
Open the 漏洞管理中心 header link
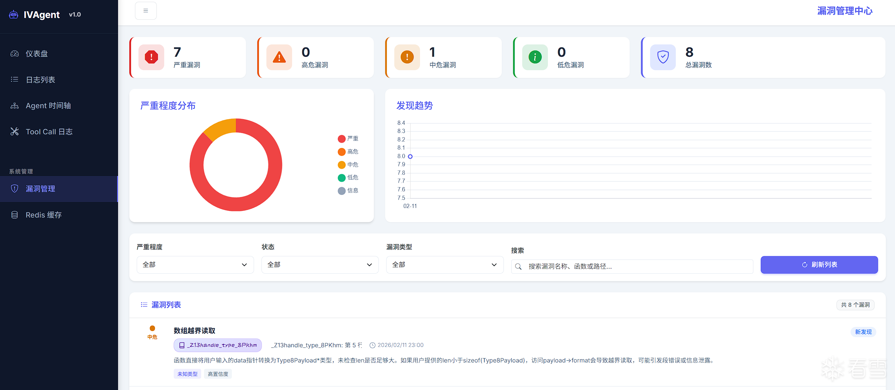[845, 11]
